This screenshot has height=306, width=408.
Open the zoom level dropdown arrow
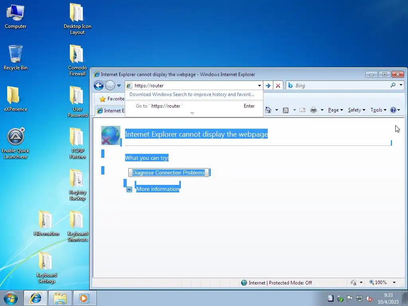pos(394,282)
